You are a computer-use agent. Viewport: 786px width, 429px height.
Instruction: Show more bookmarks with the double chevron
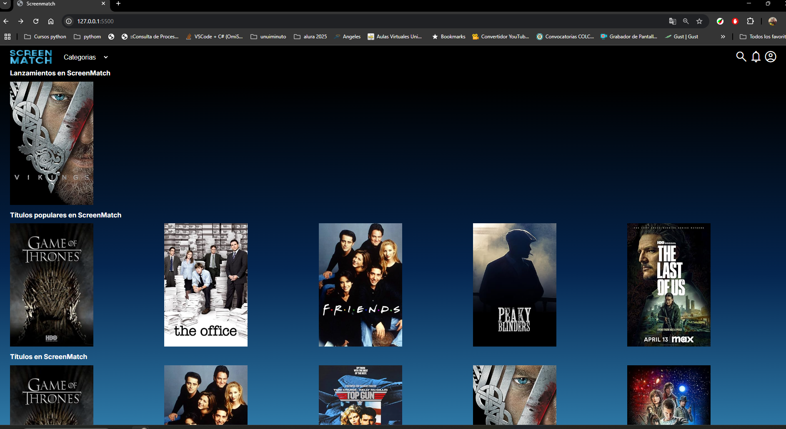click(x=723, y=37)
